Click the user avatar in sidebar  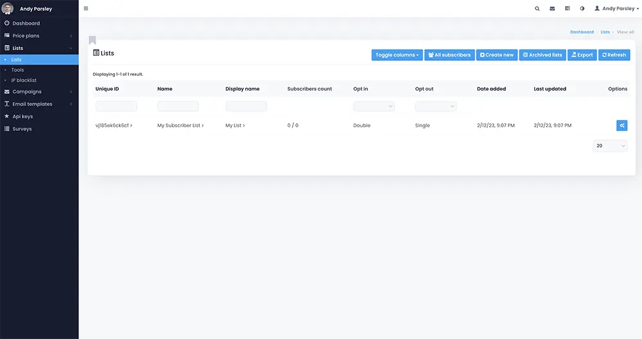[x=8, y=8]
